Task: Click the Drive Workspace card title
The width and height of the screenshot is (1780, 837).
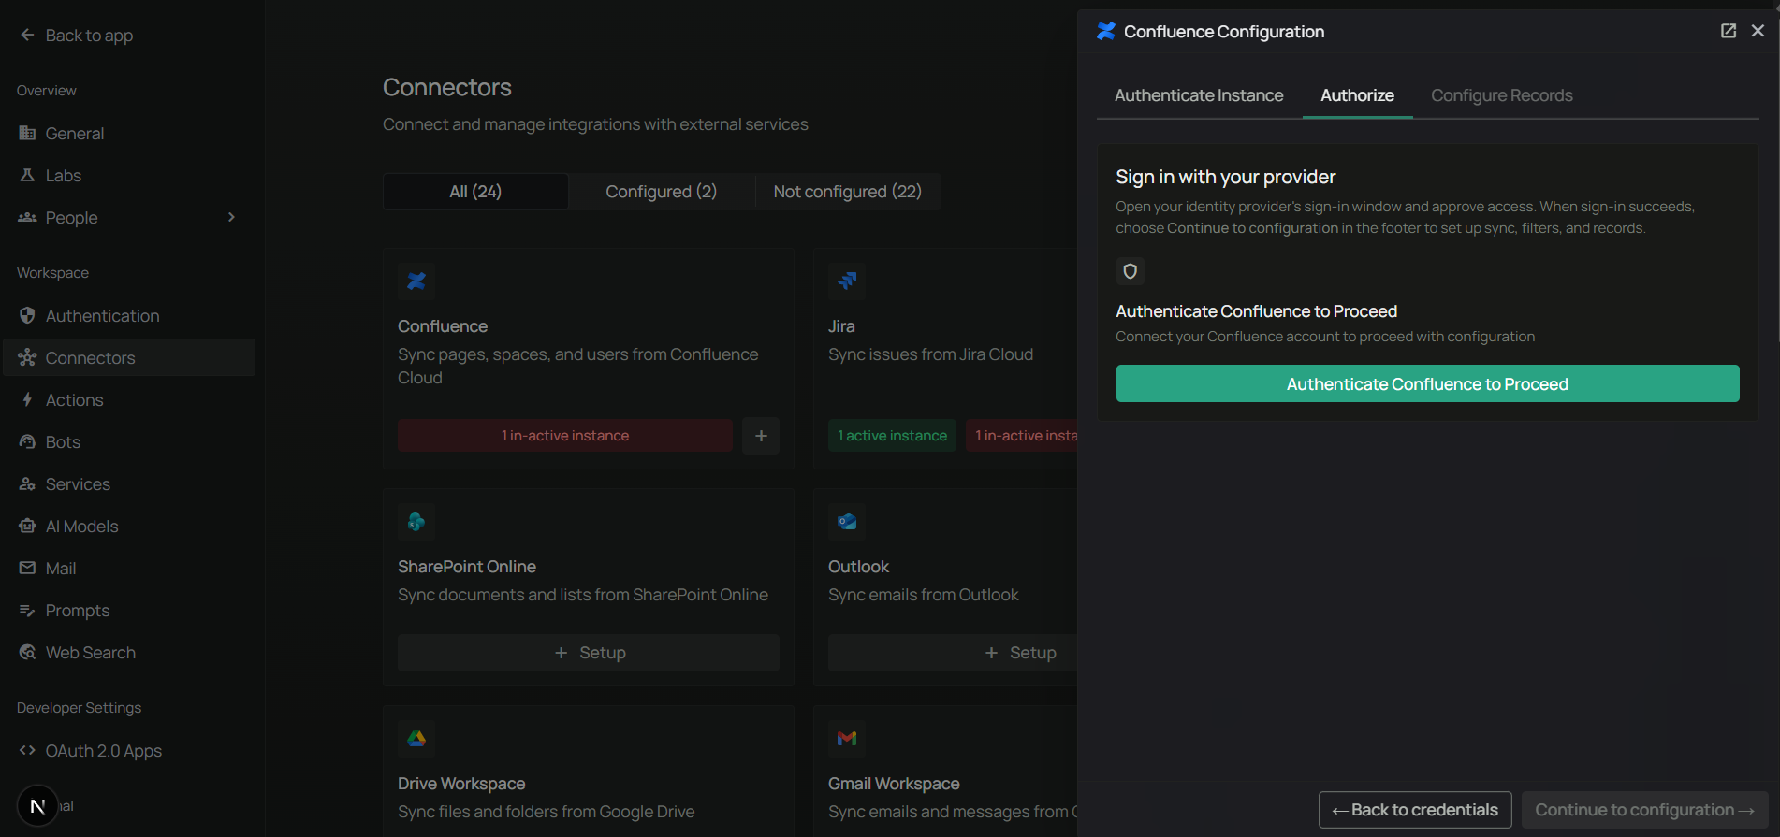Action: pyautogui.click(x=461, y=784)
